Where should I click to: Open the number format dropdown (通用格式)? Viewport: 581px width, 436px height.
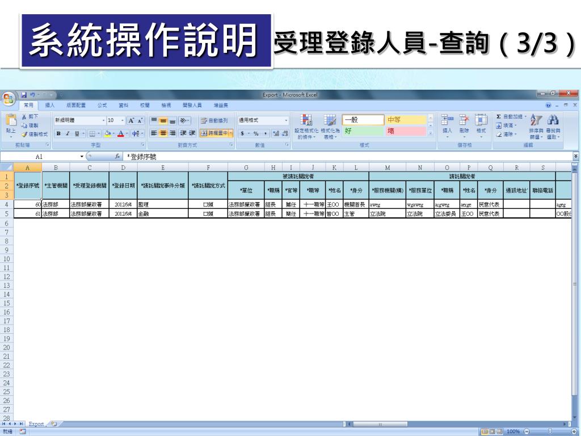tap(286, 120)
